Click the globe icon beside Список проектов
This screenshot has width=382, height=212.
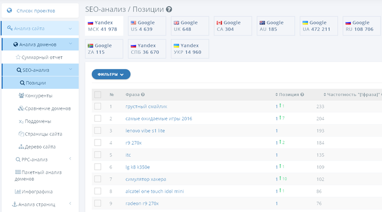coord(10,11)
